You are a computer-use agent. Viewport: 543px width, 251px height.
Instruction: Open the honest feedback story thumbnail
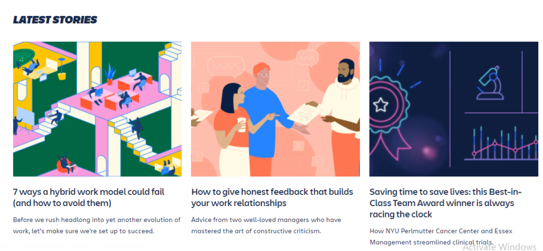tap(275, 109)
